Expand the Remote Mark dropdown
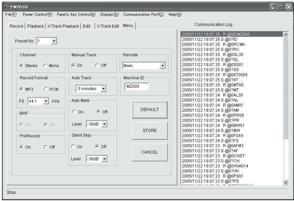Image resolution: width=294 pixels, height=201 pixels. tap(162, 66)
